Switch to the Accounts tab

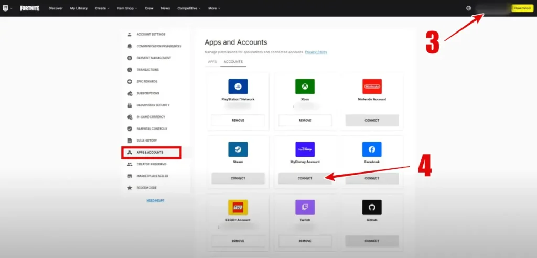233,62
